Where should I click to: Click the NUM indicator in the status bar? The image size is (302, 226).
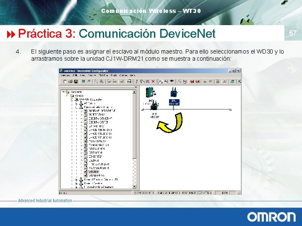point(225,193)
